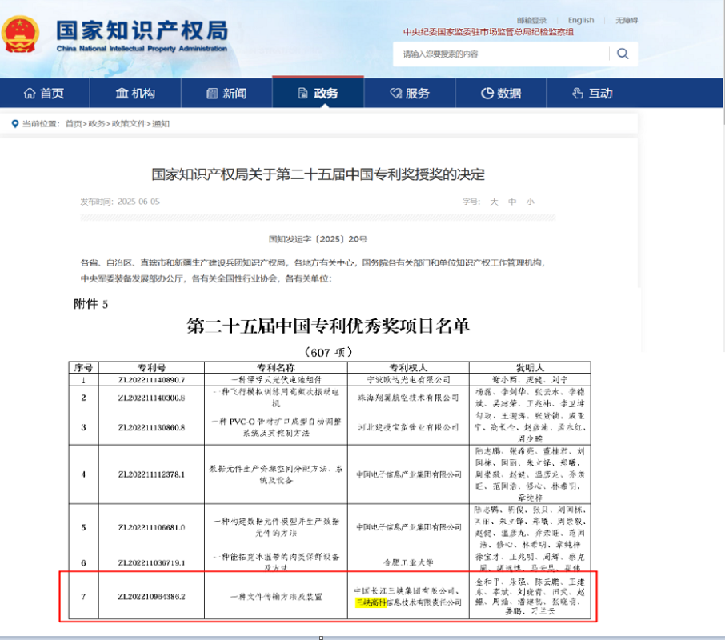Click into the search input field
This screenshot has width=725, height=640.
tap(500, 54)
